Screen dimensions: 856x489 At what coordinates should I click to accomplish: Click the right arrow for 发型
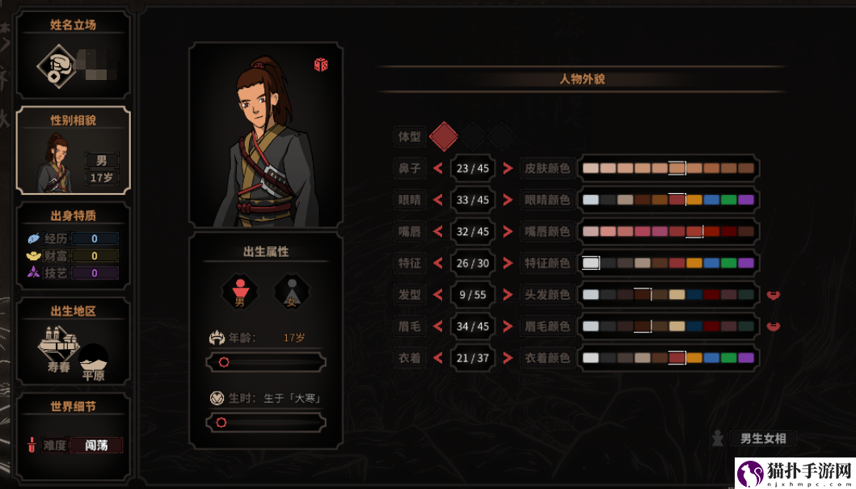pyautogui.click(x=508, y=295)
